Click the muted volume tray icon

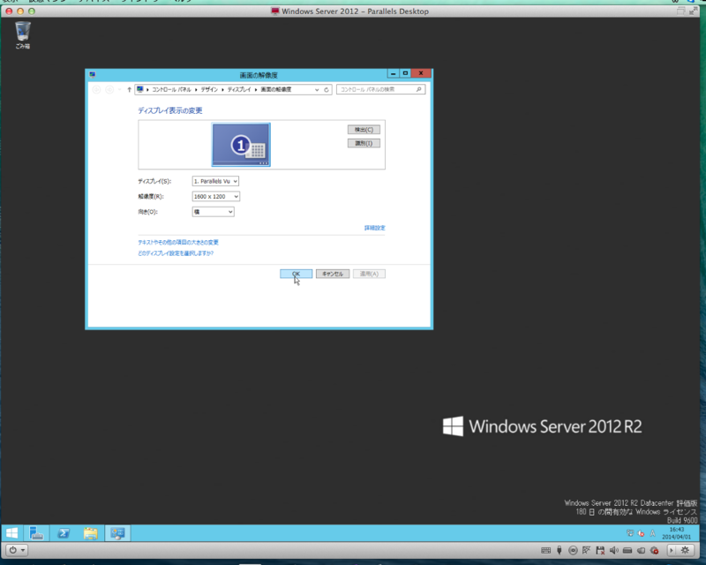click(x=641, y=533)
